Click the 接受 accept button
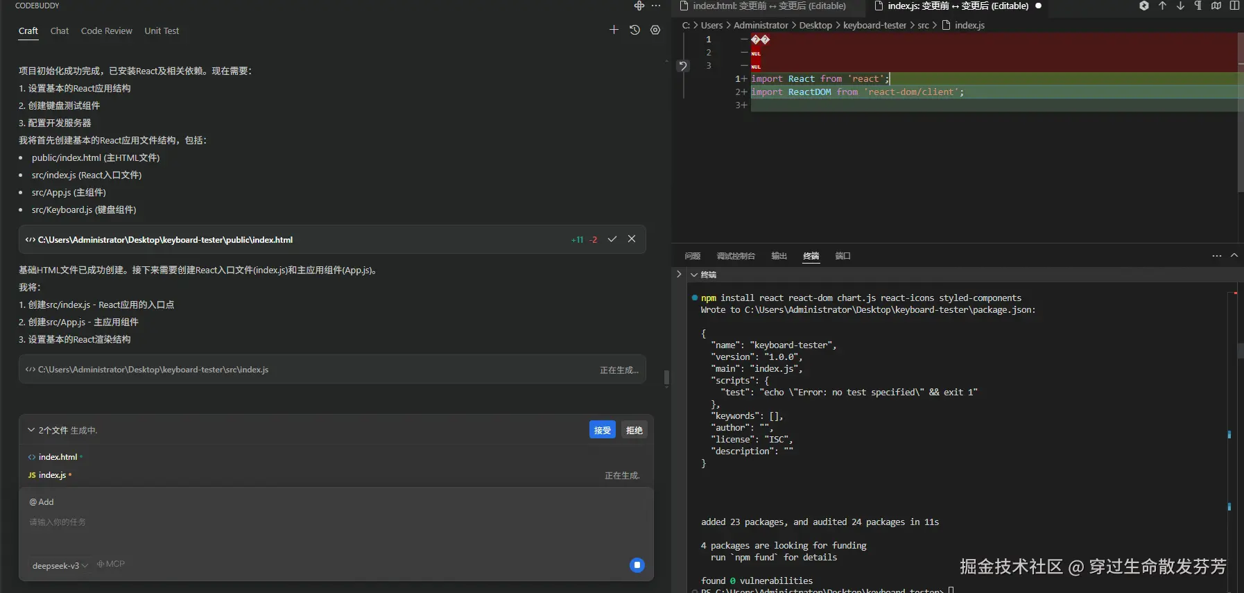The height and width of the screenshot is (593, 1244). [603, 430]
